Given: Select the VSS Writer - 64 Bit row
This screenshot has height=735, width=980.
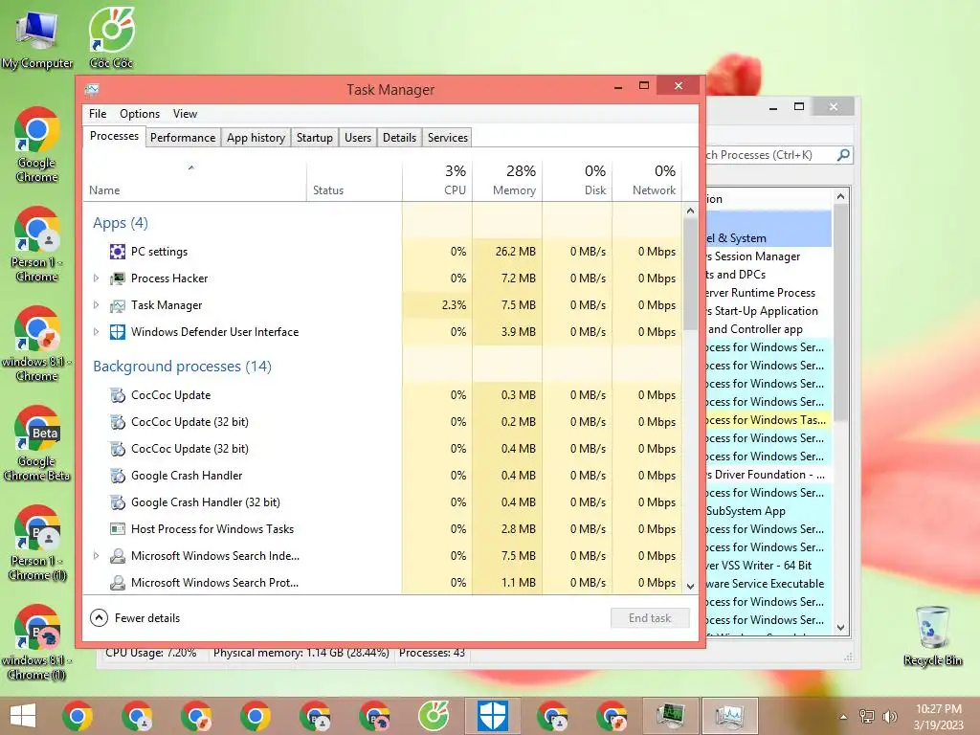Looking at the screenshot, I should pyautogui.click(x=768, y=565).
